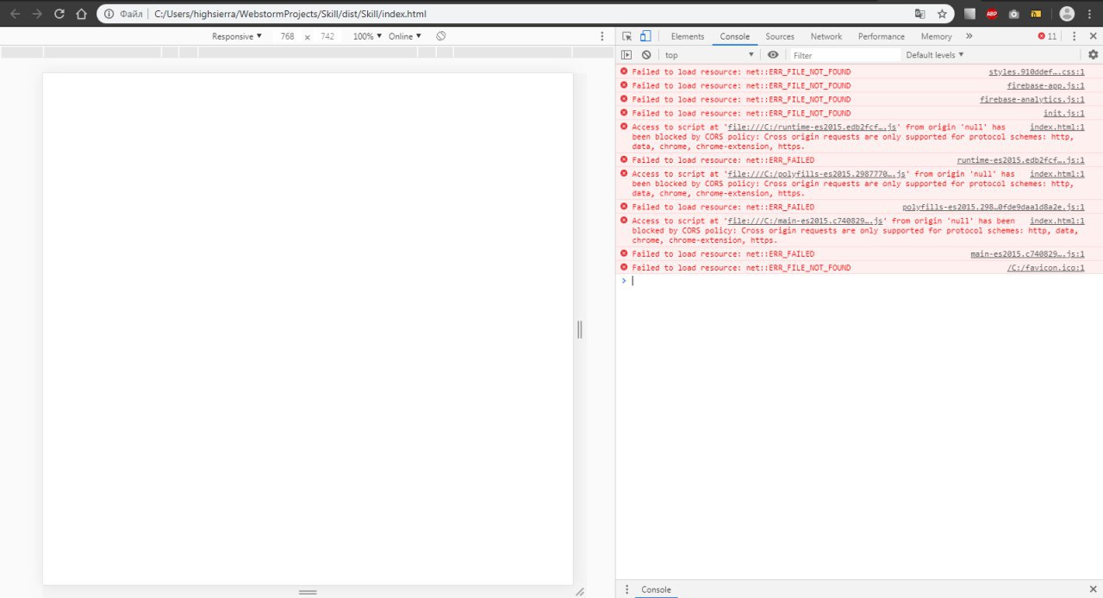Grab the viewport corner resize handle
Viewport: 1103px width, 598px height.
pos(580,592)
